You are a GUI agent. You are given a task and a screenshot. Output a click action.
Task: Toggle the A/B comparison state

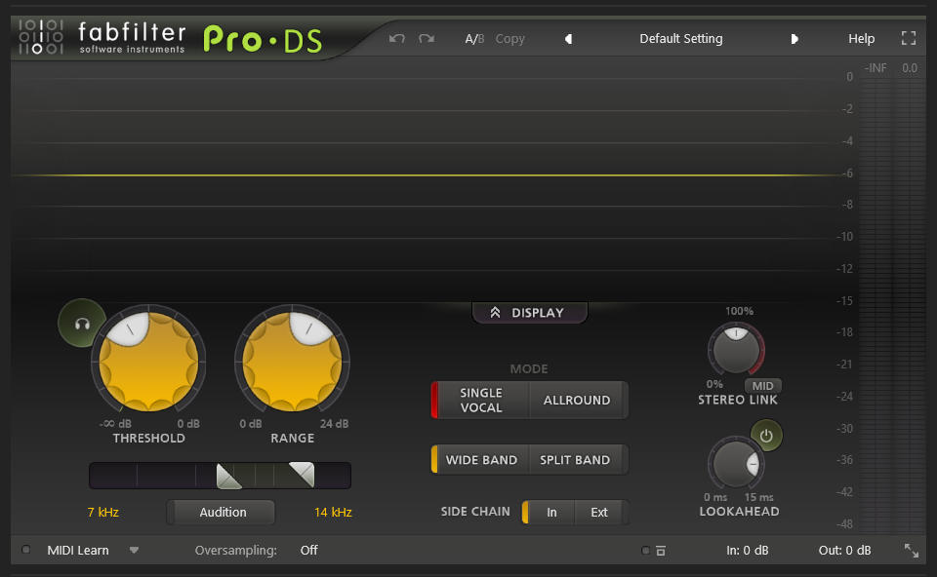pos(474,39)
